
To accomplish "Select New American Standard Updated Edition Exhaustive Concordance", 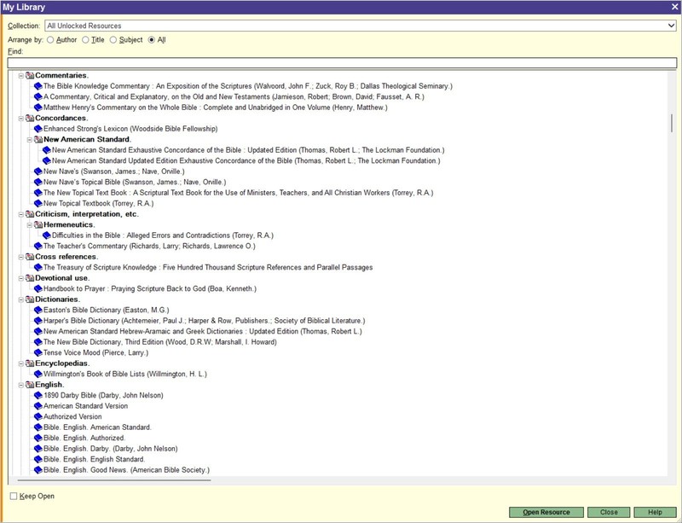I will click(246, 160).
